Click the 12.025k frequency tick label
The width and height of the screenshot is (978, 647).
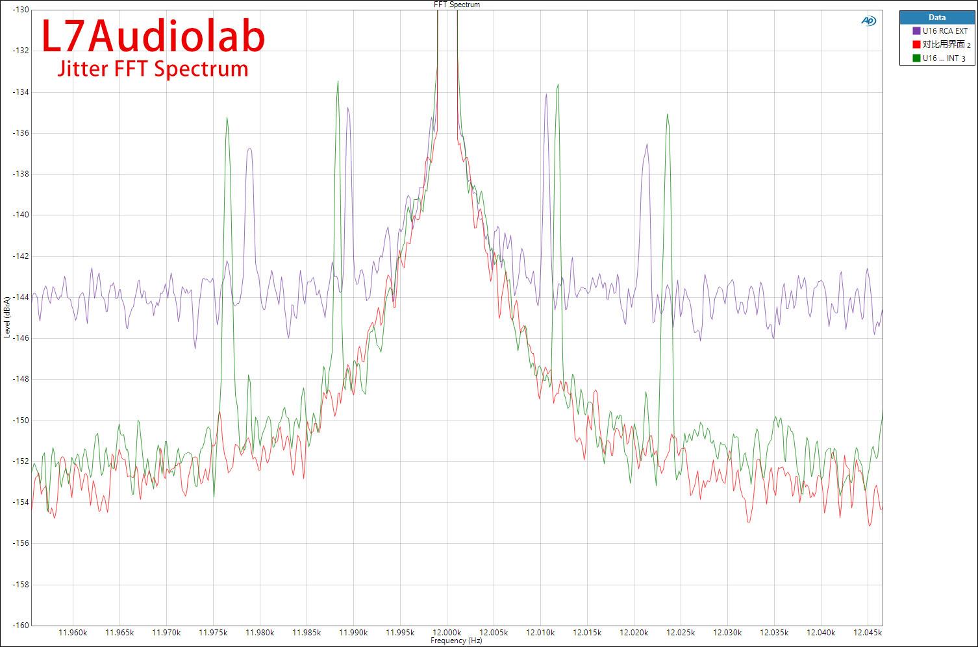[x=681, y=632]
